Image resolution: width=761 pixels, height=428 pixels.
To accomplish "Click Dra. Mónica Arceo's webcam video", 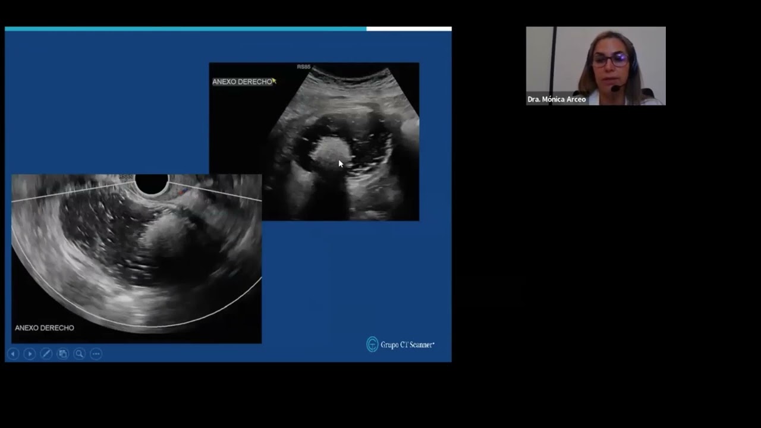I will click(x=596, y=66).
